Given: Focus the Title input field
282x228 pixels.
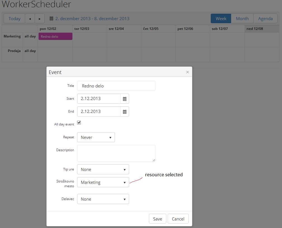Looking at the screenshot, I should (116, 86).
